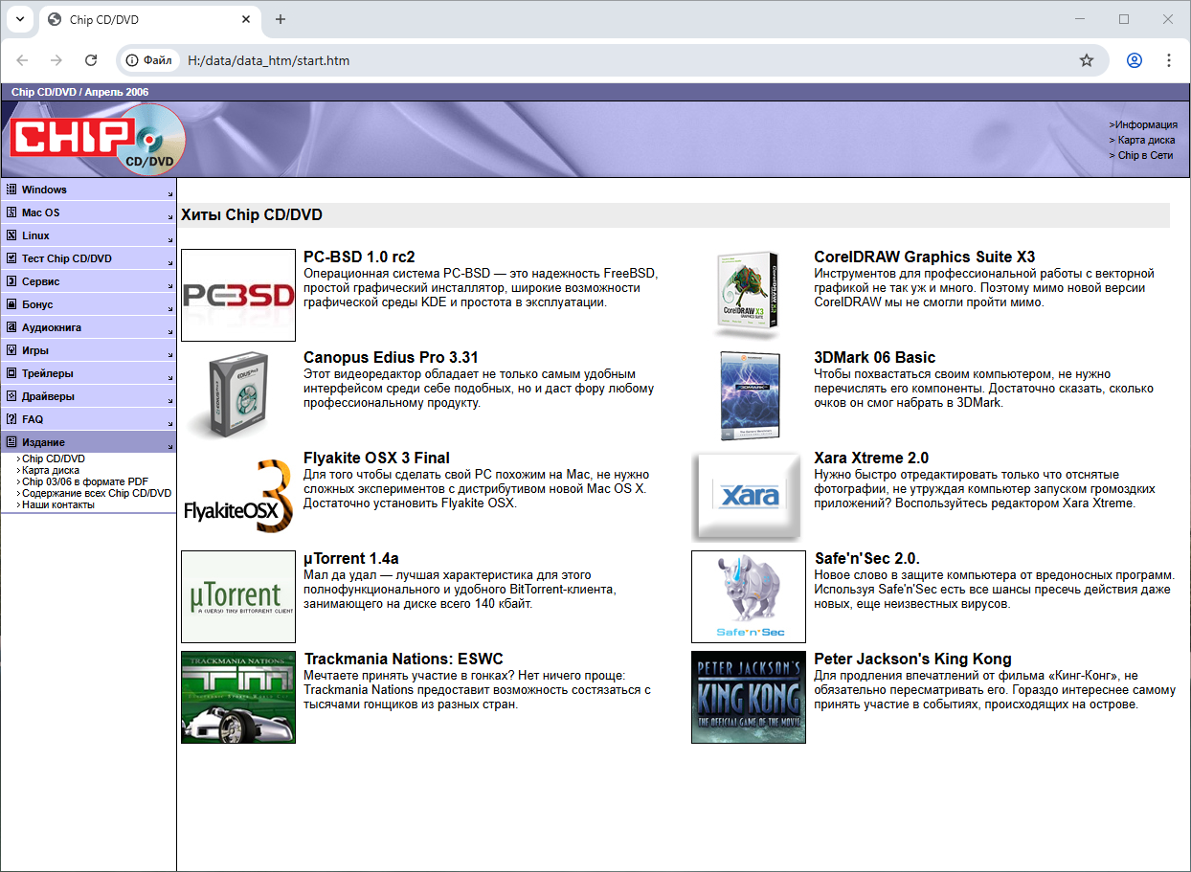Image resolution: width=1191 pixels, height=872 pixels.
Task: Go back to the previous page
Action: coord(22,60)
